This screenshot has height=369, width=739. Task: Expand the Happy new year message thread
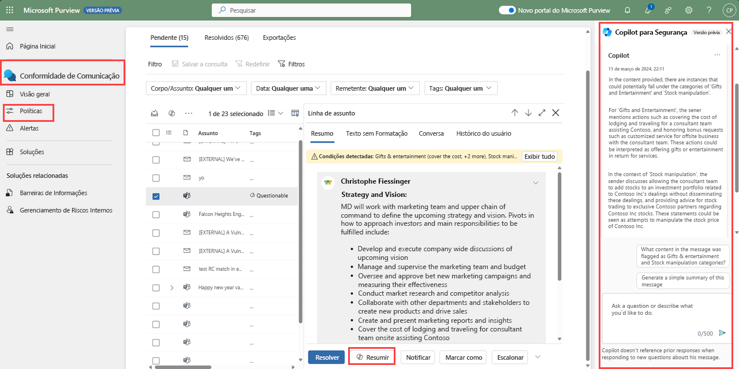coord(171,288)
